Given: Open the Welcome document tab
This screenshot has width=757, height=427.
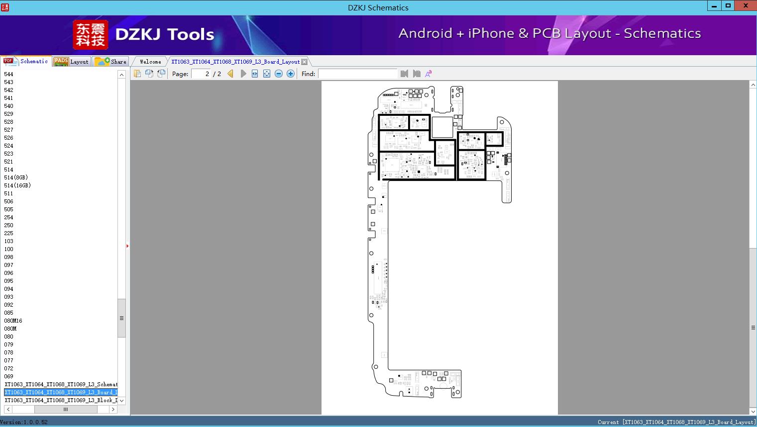Looking at the screenshot, I should 150,62.
